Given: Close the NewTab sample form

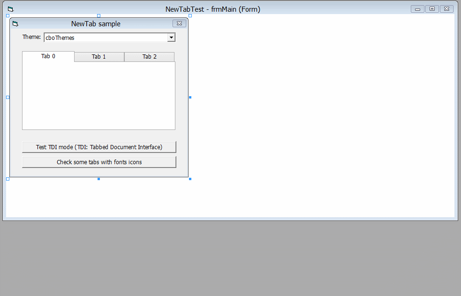Looking at the screenshot, I should pos(179,23).
